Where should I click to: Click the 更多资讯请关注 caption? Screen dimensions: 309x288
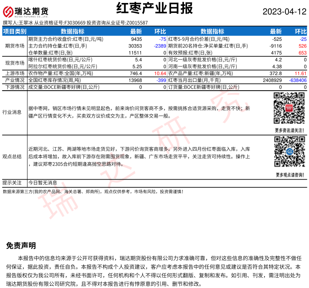click(x=289, y=130)
